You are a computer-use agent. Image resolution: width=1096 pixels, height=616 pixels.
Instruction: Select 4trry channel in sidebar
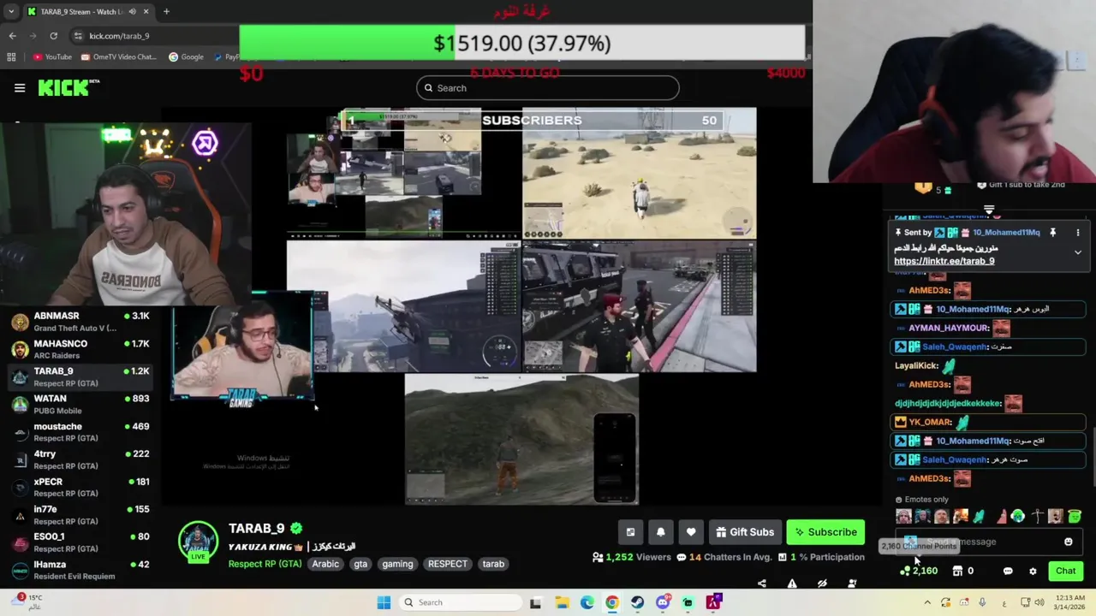[80, 459]
